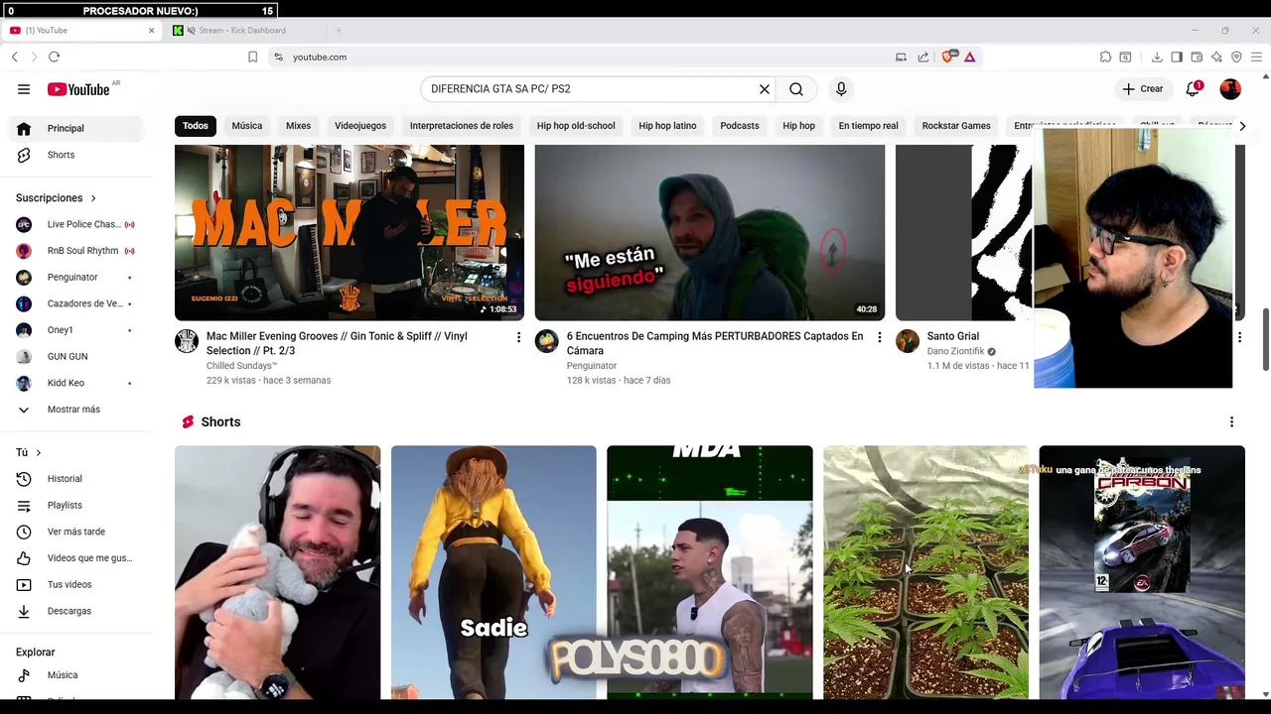Click the Penguinator channel avatar under the camping video
The width and height of the screenshot is (1271, 714).
pos(547,342)
